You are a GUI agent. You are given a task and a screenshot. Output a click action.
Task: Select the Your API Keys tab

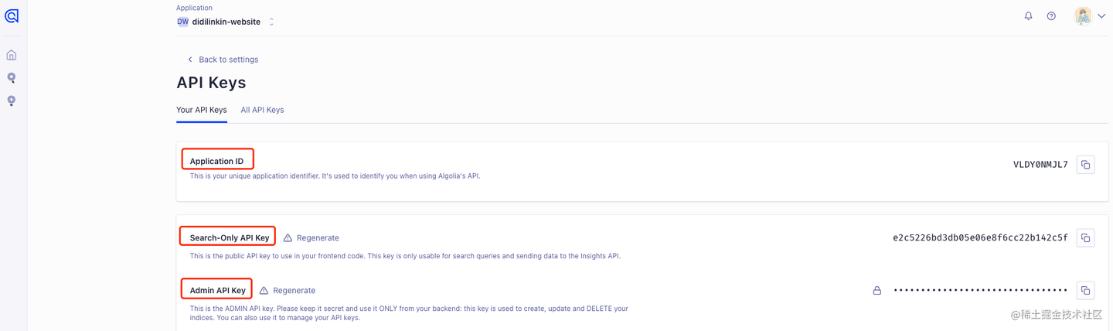202,110
